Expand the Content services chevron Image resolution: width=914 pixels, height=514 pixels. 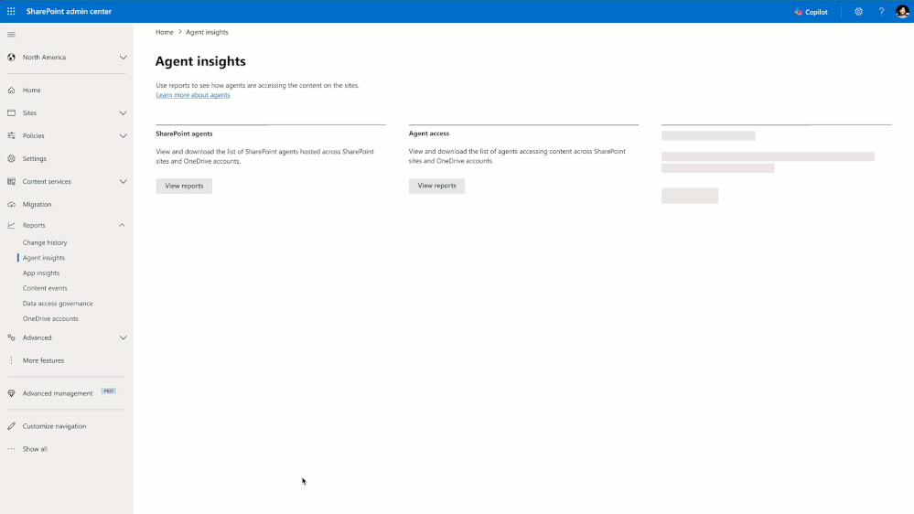[123, 181]
